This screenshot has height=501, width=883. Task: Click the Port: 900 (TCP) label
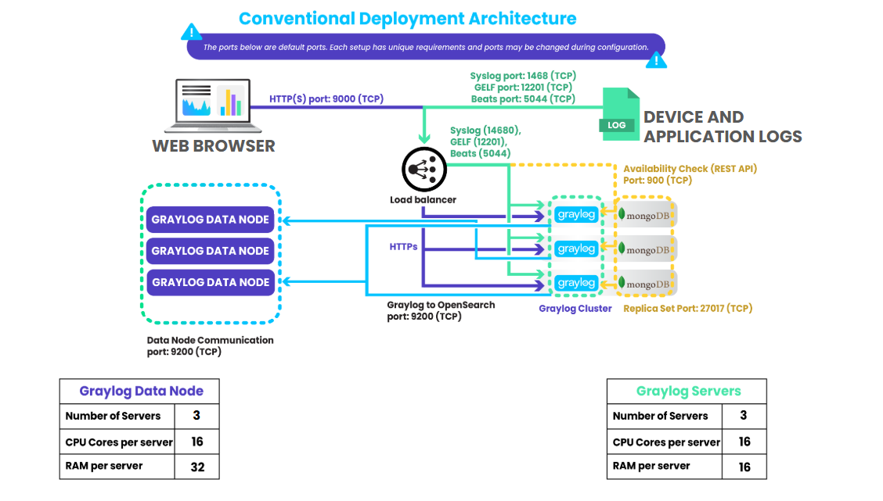(x=658, y=181)
